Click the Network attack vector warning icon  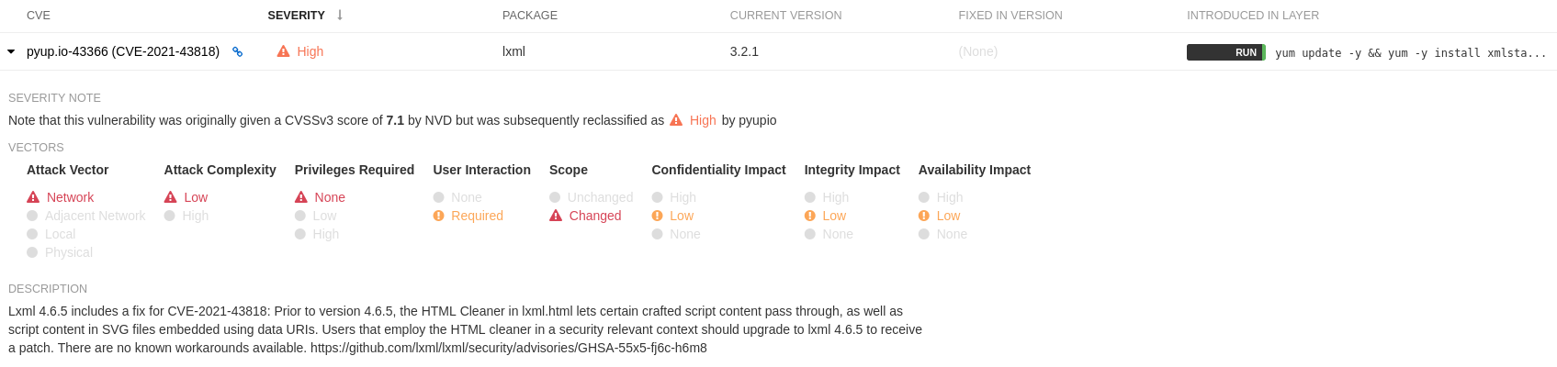click(x=33, y=197)
